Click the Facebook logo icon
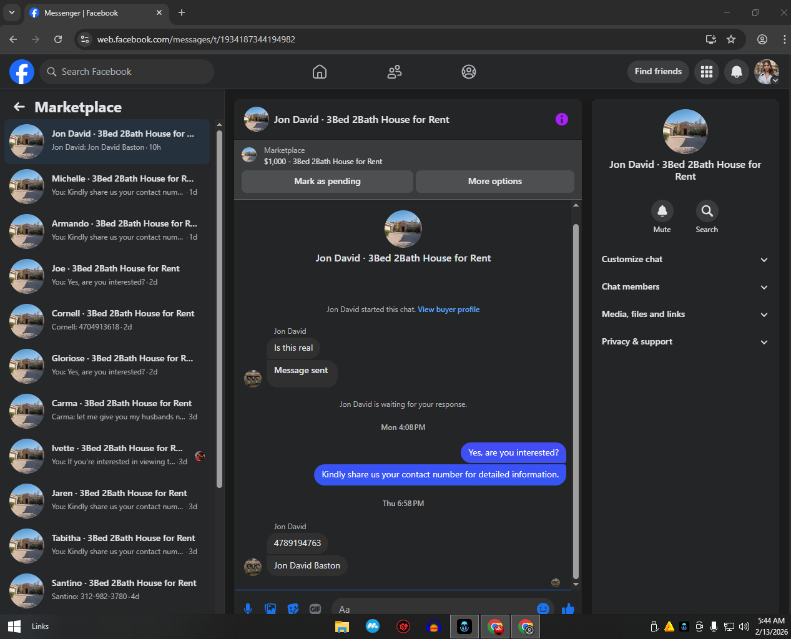The image size is (791, 639). tap(22, 72)
